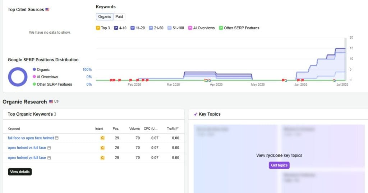Click the Key Topics sparkle icon
This screenshot has height=193, width=368.
(195, 114)
